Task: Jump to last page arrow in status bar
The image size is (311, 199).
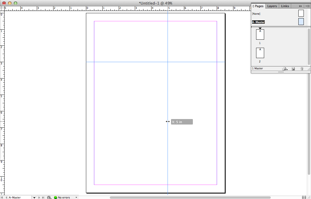Action: [43, 198]
